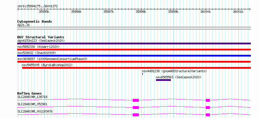Click the esv3608697 (1000GenomesConsortiumPhase3) label
The image size is (259, 118).
(x=52, y=59)
